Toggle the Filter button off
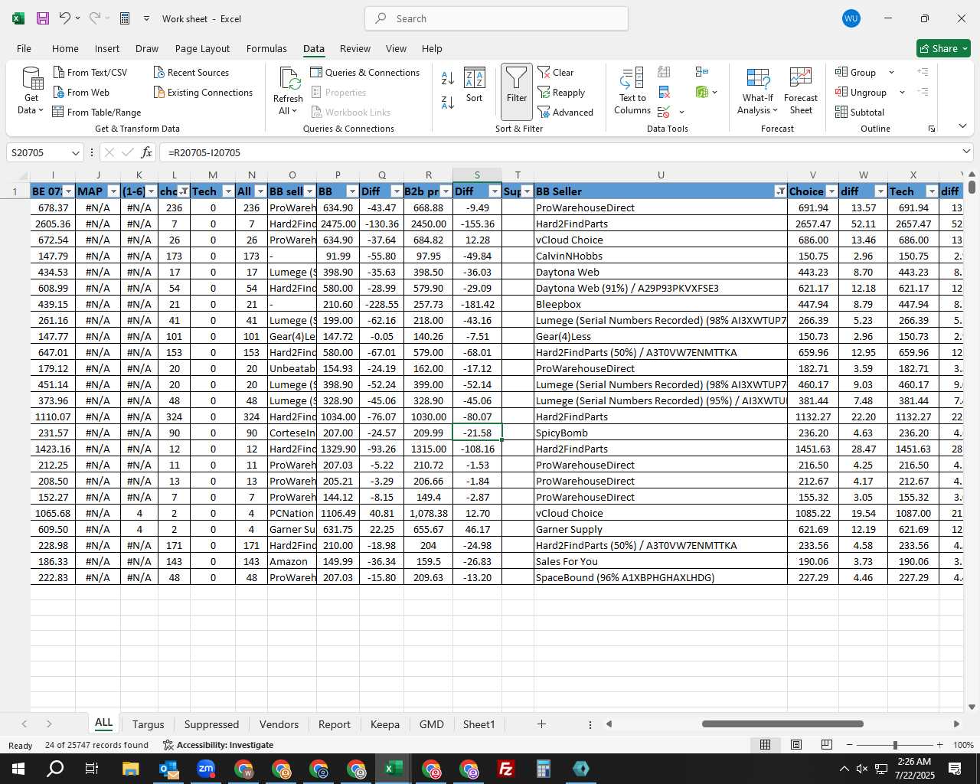This screenshot has height=784, width=980. [517, 91]
